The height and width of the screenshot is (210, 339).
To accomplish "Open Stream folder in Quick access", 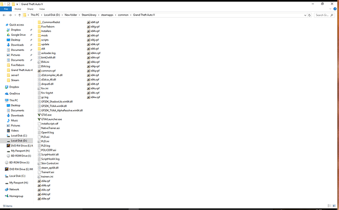I will [13, 80].
